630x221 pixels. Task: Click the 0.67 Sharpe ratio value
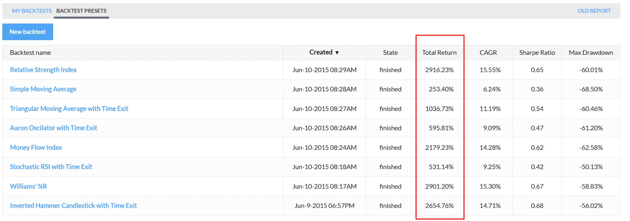(537, 186)
